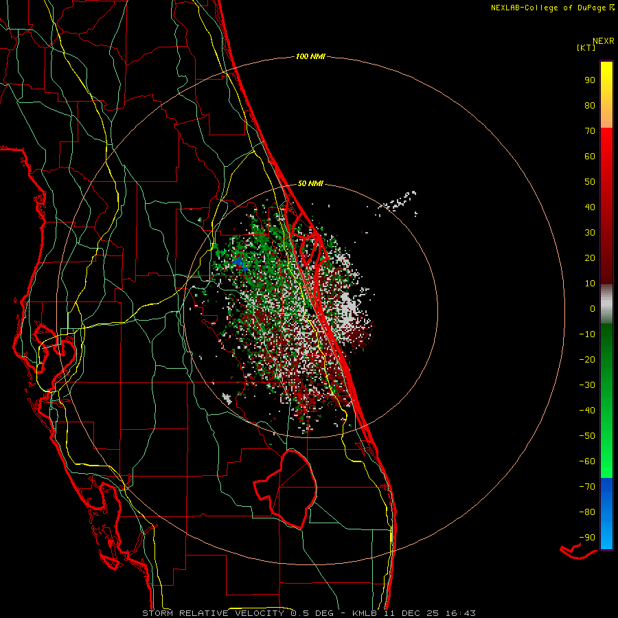This screenshot has height=618, width=618.
Task: Click the -20 scale label
Action: (587, 359)
